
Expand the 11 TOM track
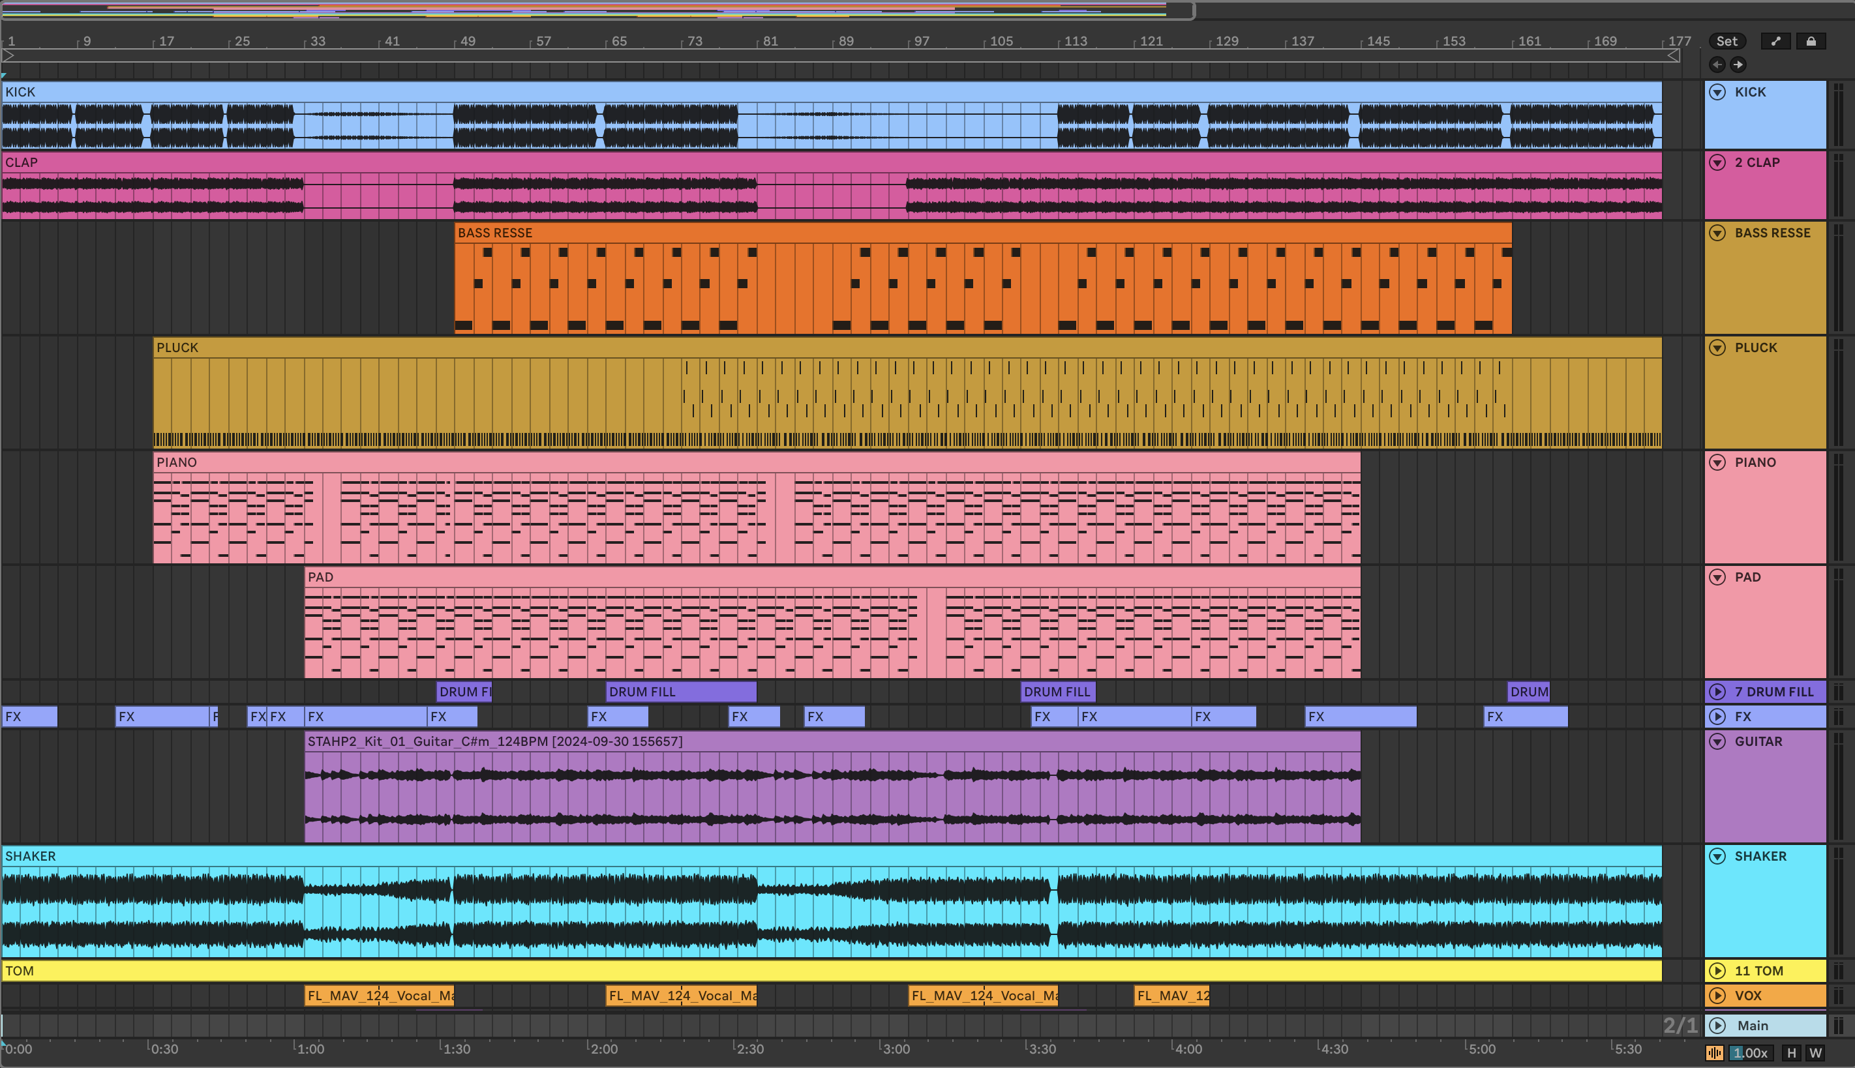tap(1717, 970)
